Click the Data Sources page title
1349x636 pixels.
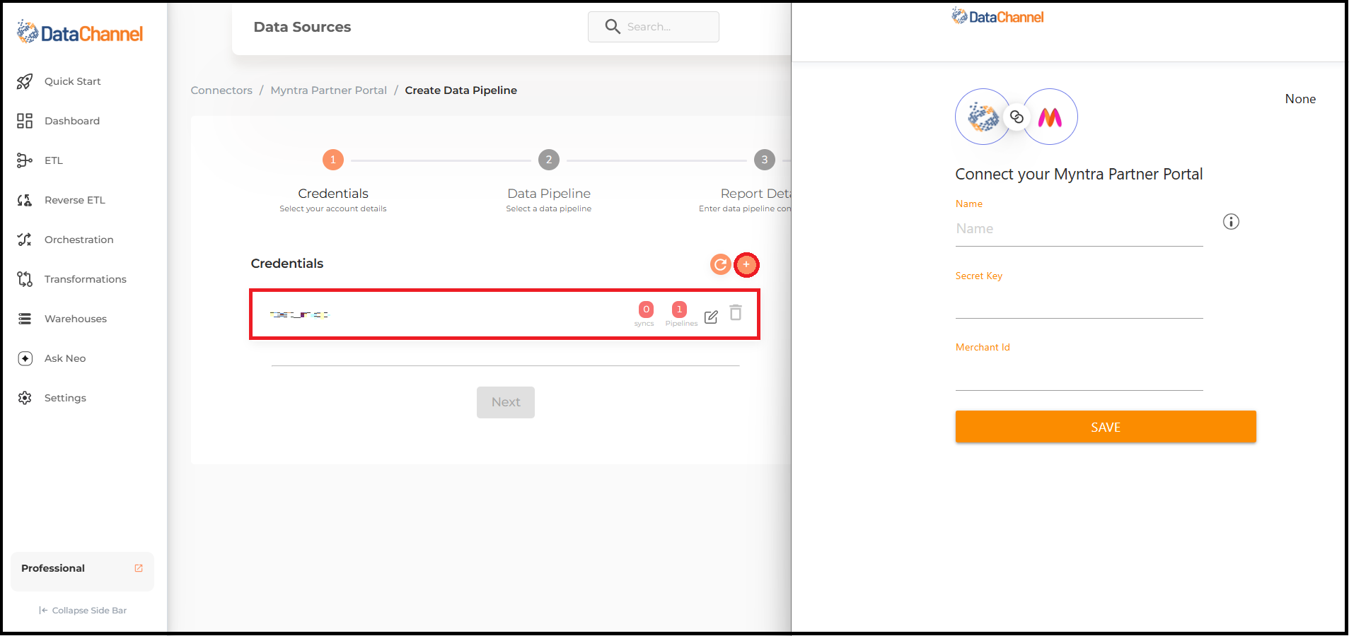coord(302,27)
